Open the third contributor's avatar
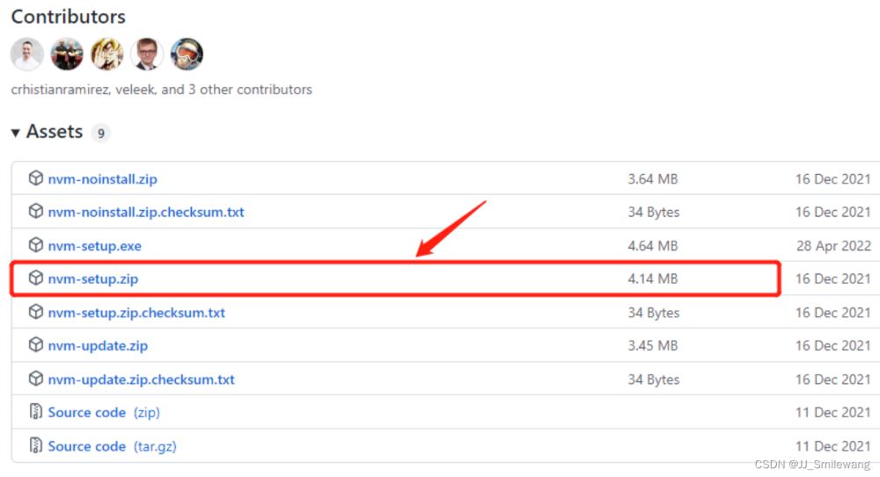880x477 pixels. pyautogui.click(x=106, y=54)
